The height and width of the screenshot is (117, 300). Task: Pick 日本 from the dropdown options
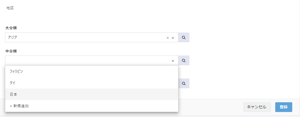click(14, 94)
